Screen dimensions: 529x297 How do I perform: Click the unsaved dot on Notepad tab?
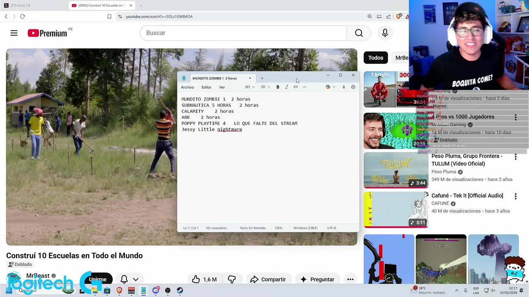click(250, 78)
